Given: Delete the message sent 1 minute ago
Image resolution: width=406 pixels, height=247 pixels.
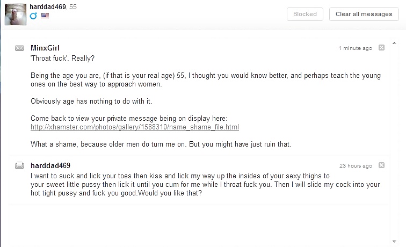Looking at the screenshot, I should (381, 48).
